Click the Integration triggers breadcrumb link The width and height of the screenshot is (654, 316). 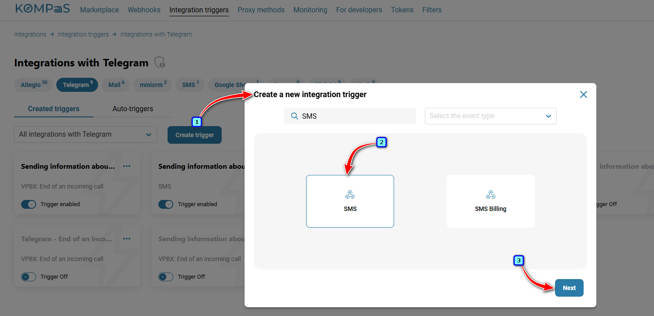(x=83, y=34)
